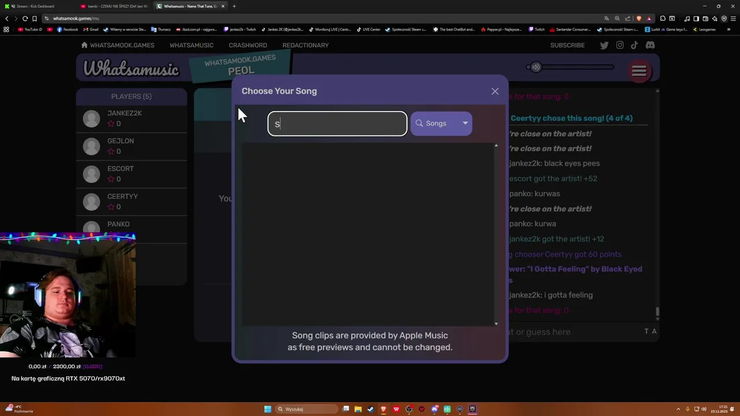This screenshot has width=740, height=416.
Task: Click the PLAYERS (5) header
Action: point(131,96)
